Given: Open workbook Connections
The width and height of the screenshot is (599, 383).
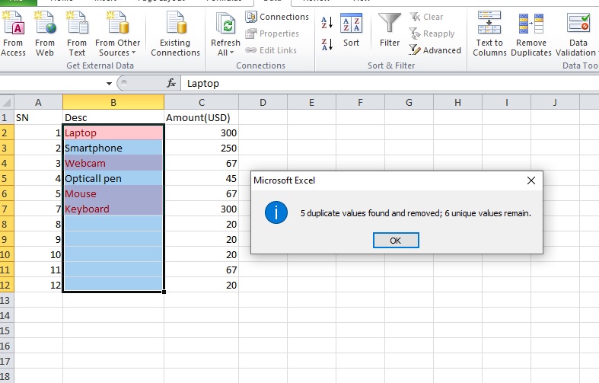Looking at the screenshot, I should pos(277,17).
